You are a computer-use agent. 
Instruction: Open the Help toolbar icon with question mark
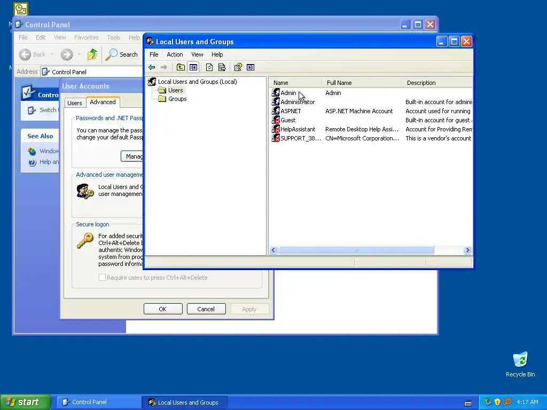tap(238, 67)
